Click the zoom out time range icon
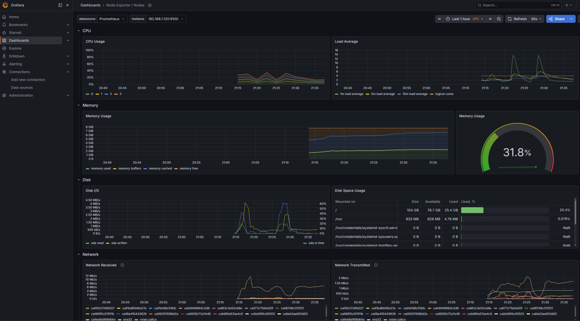The image size is (580, 321). pyautogui.click(x=499, y=19)
